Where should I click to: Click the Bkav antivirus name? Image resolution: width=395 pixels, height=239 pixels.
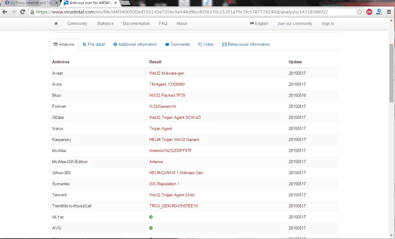coord(57,95)
